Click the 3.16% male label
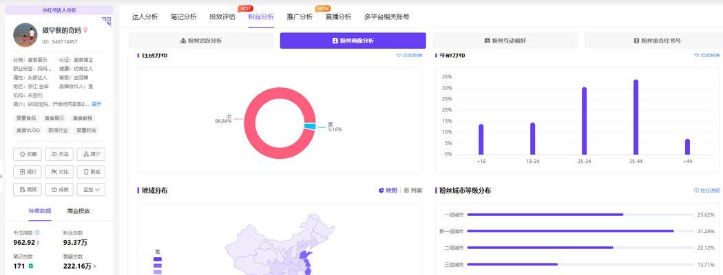Image resolution: width=723 pixels, height=275 pixels. click(x=335, y=130)
